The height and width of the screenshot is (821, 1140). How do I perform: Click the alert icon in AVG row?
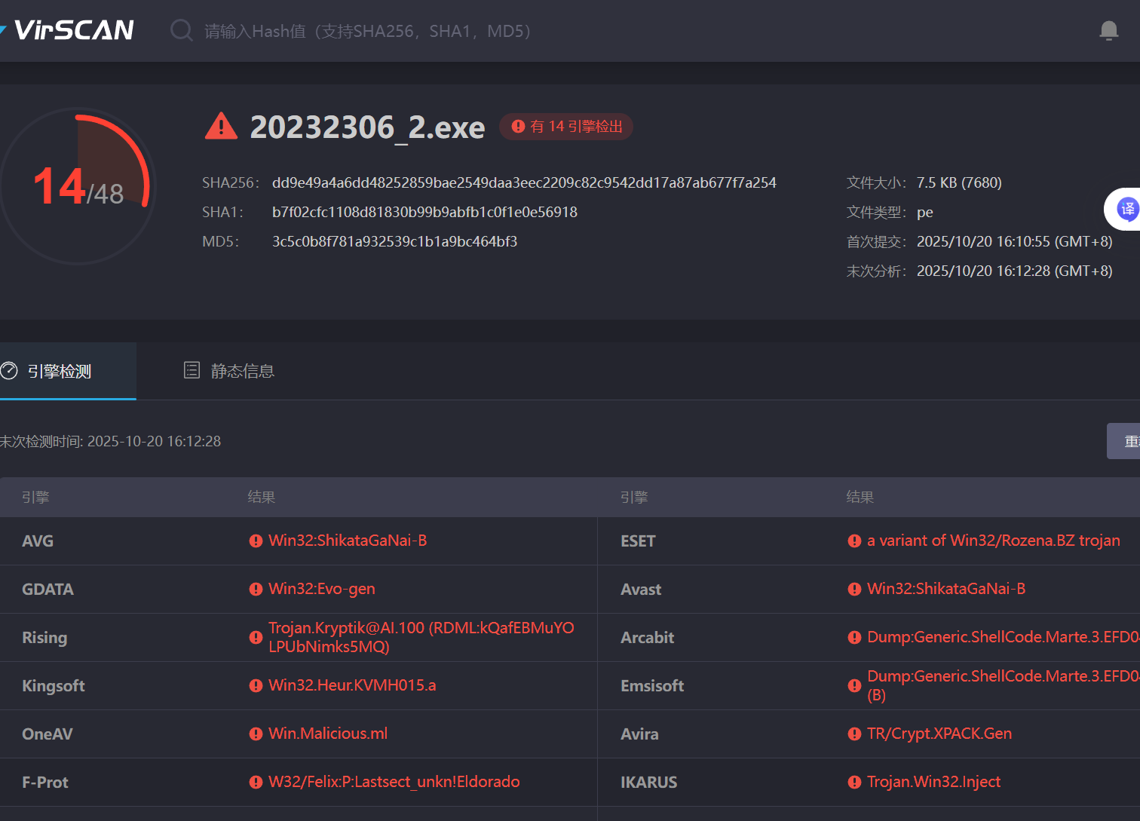[256, 541]
